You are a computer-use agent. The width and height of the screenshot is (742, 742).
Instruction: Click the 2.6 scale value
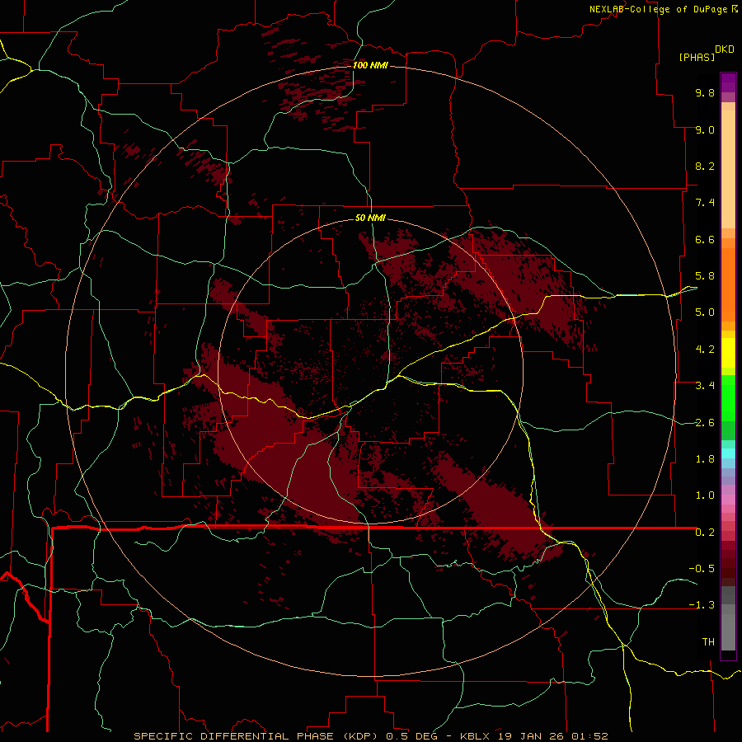click(705, 423)
